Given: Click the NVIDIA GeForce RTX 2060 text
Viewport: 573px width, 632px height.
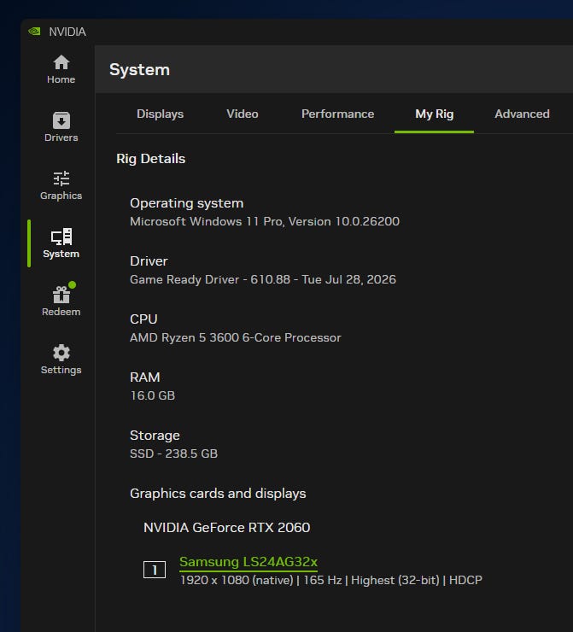Looking at the screenshot, I should click(x=227, y=528).
